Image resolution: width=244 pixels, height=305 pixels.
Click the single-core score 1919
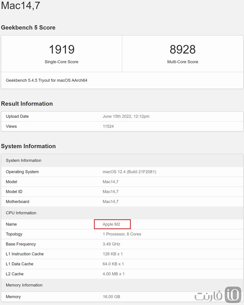[x=61, y=49]
